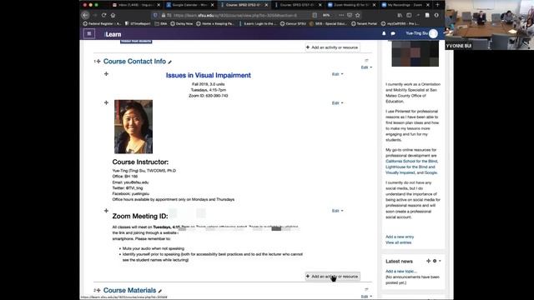The height and width of the screenshot is (300, 534).
Task: Open Latest news block gear settings
Action: 436,261
